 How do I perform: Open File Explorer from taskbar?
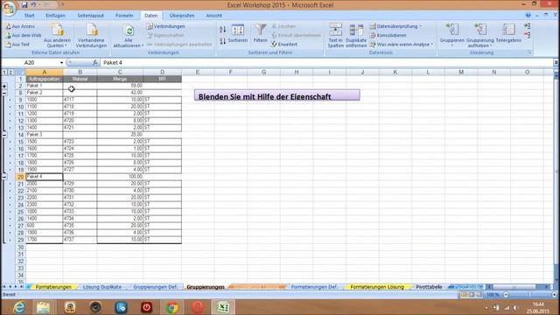44,307
